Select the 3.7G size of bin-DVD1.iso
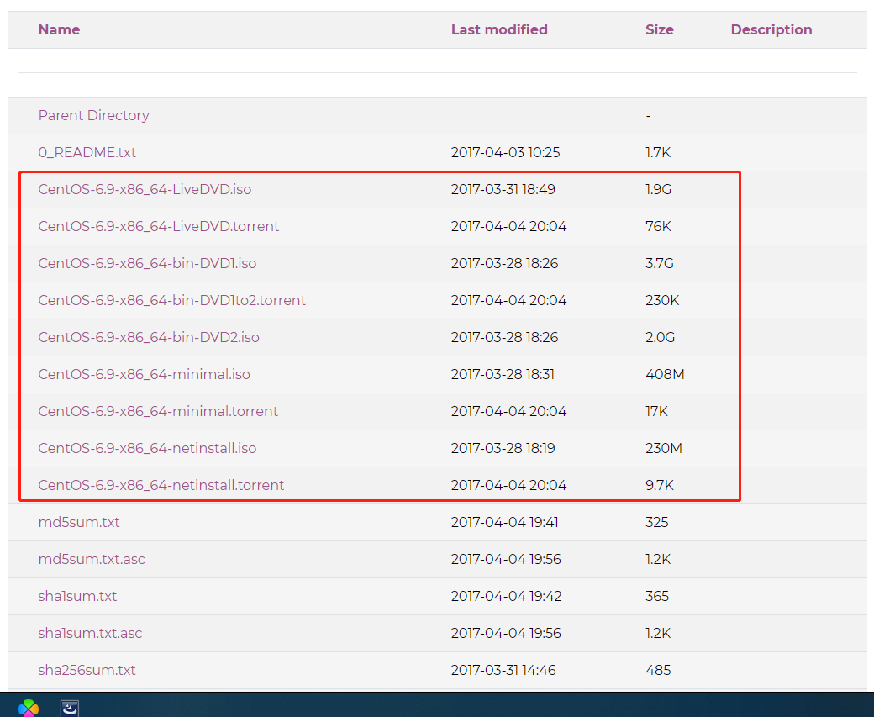The image size is (874, 717). 660,263
